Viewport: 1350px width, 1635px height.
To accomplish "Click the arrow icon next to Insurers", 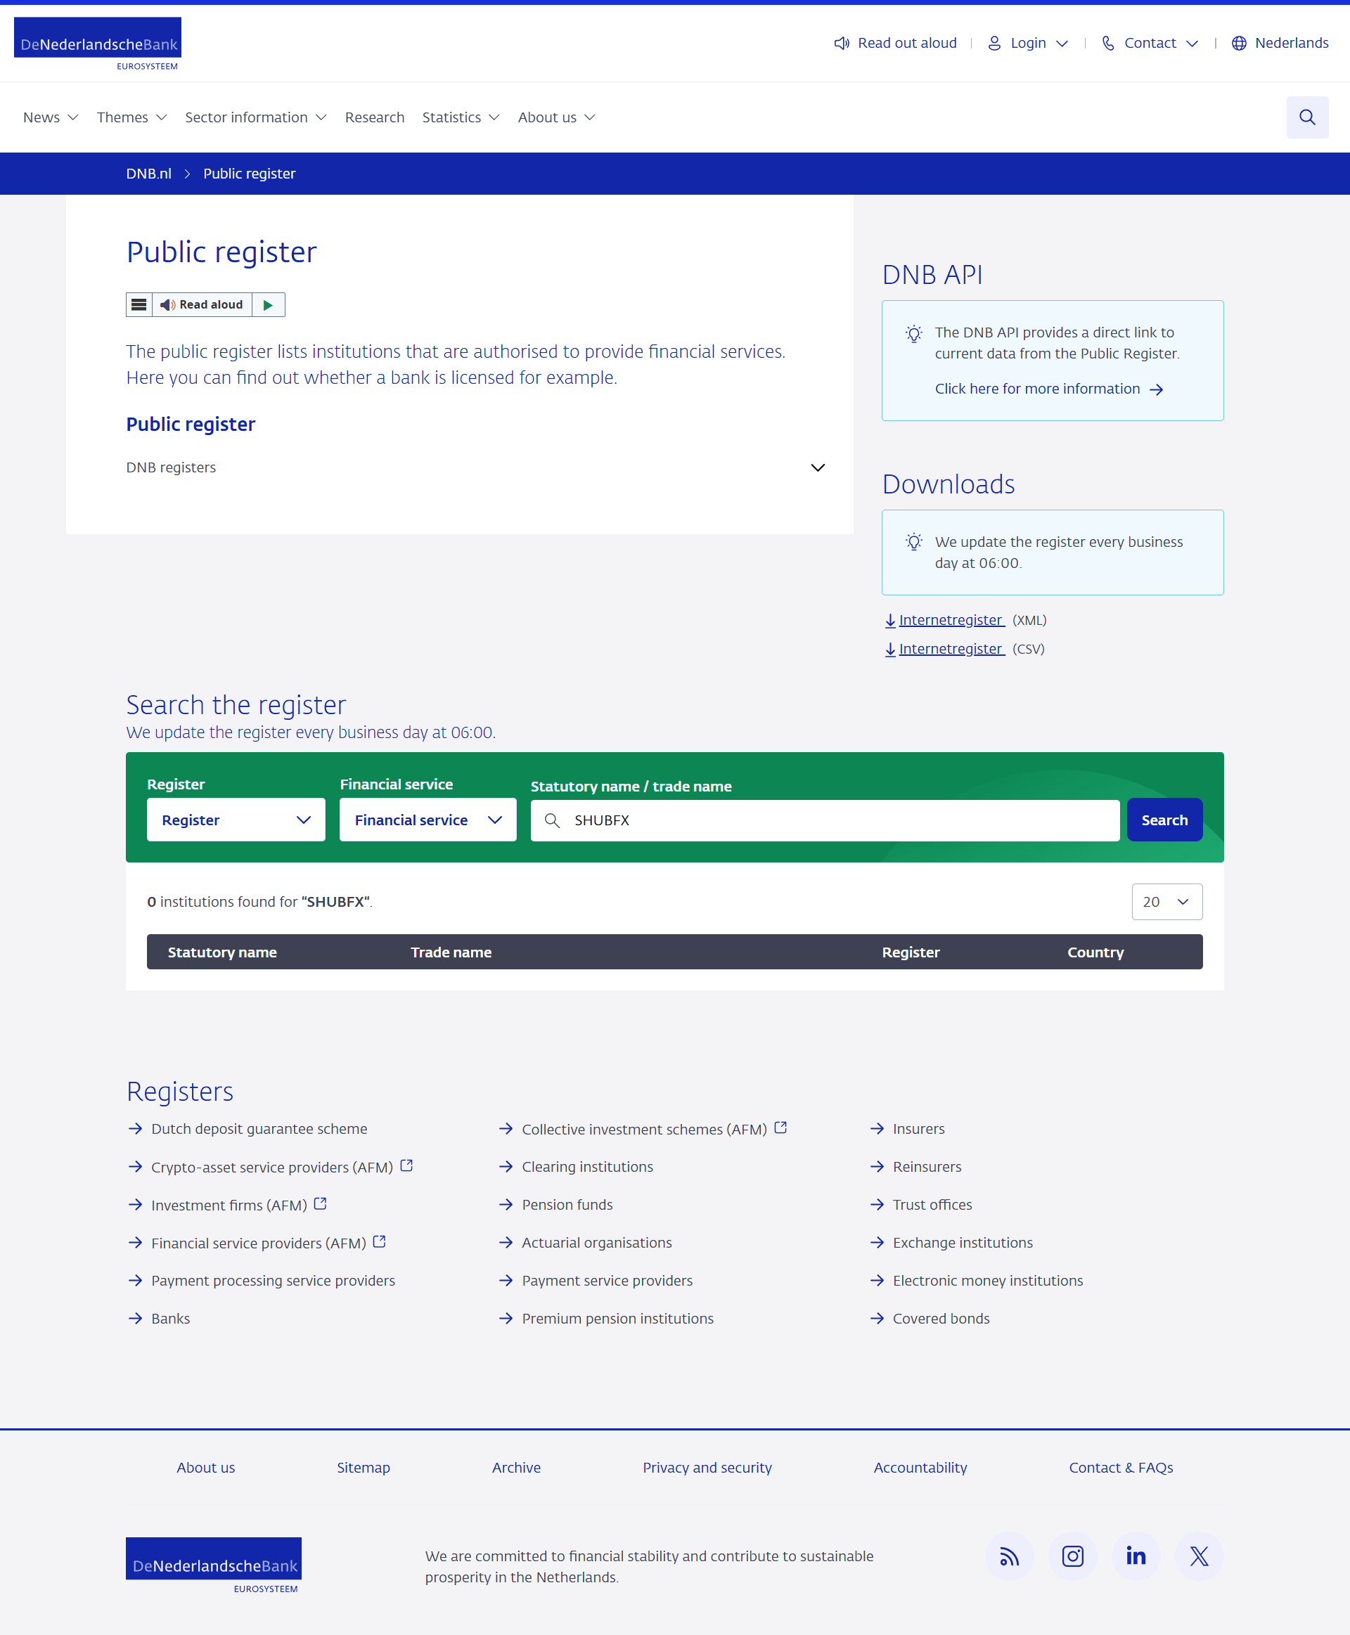I will 877,1128.
